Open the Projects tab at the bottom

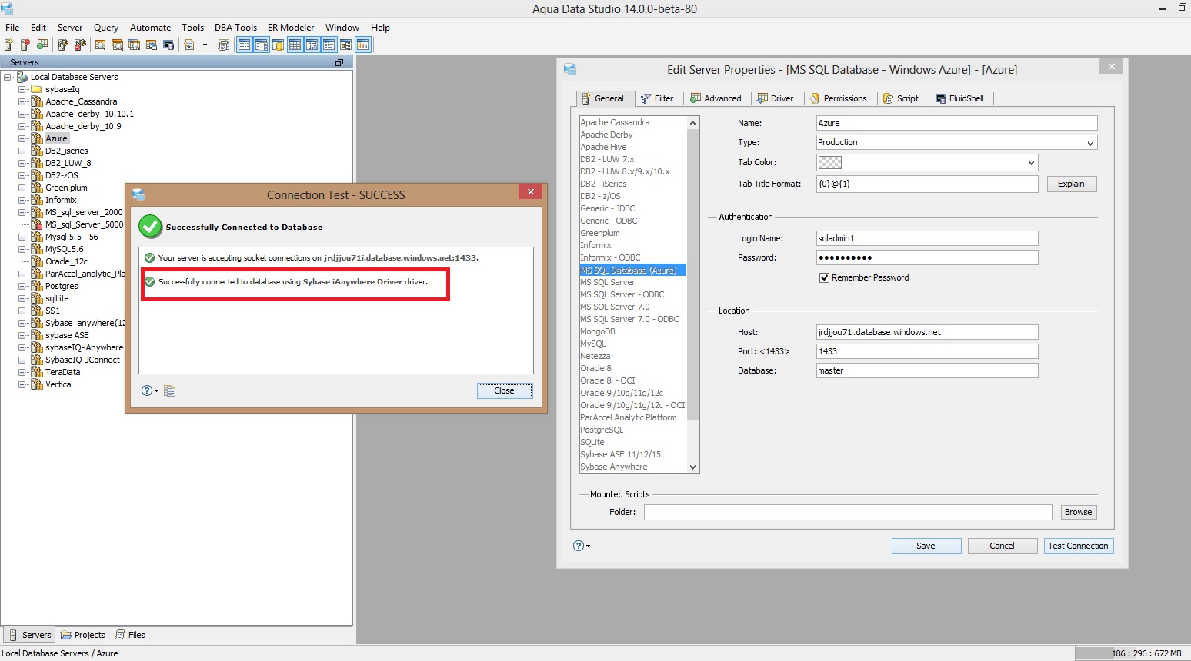83,635
